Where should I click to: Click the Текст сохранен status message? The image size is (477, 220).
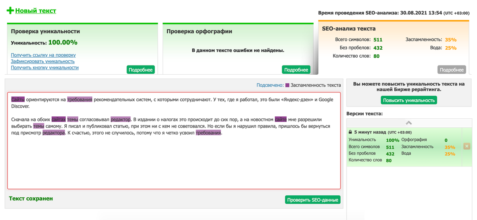31,198
